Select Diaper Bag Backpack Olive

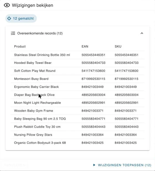click(34, 95)
